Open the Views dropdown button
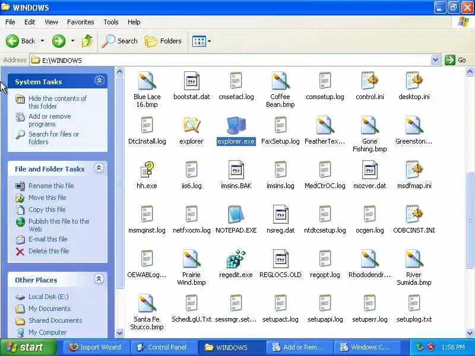This screenshot has width=475, height=356. tap(201, 41)
